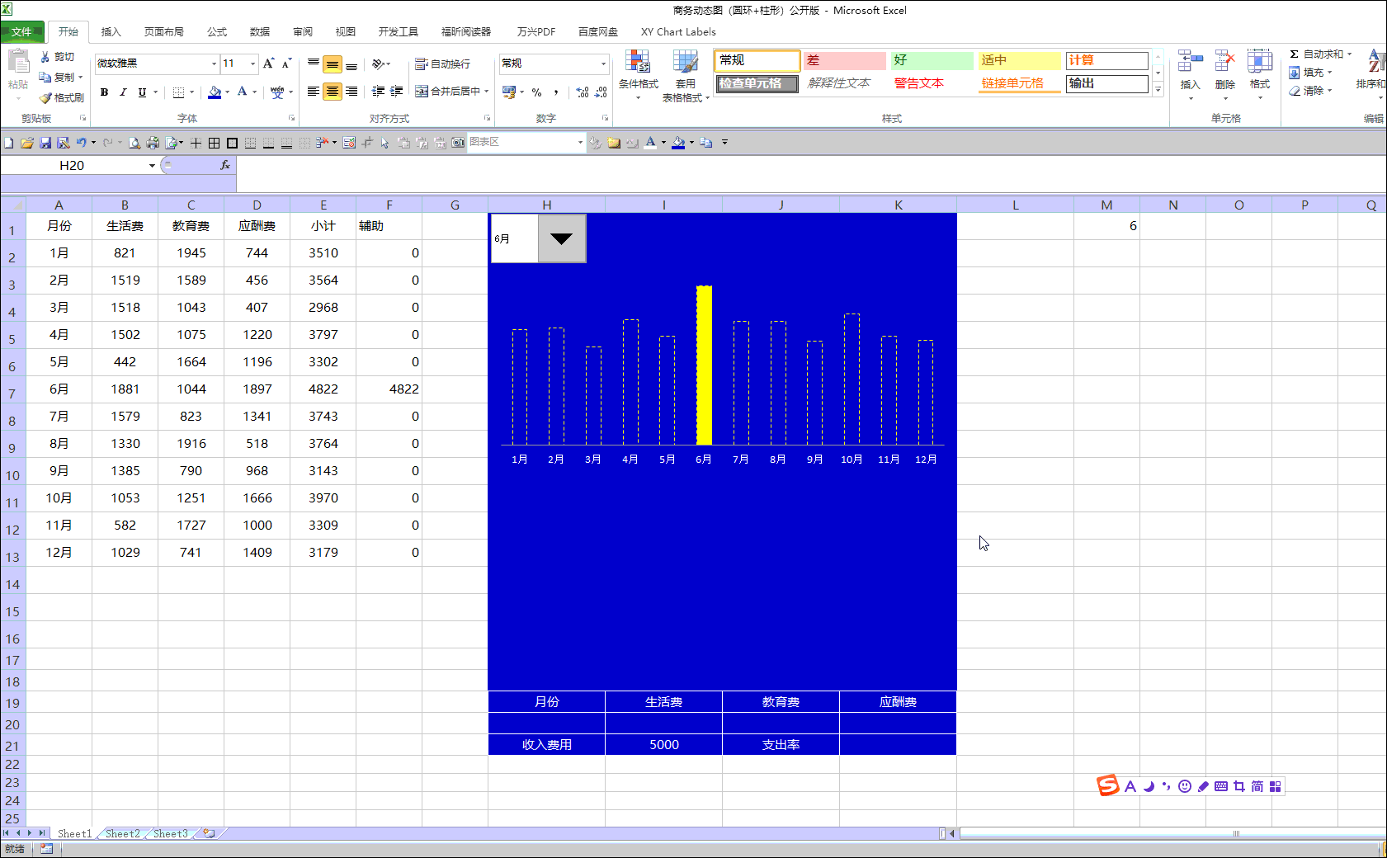Click the Increase Decimal icon
This screenshot has width=1387, height=858.
(x=583, y=92)
